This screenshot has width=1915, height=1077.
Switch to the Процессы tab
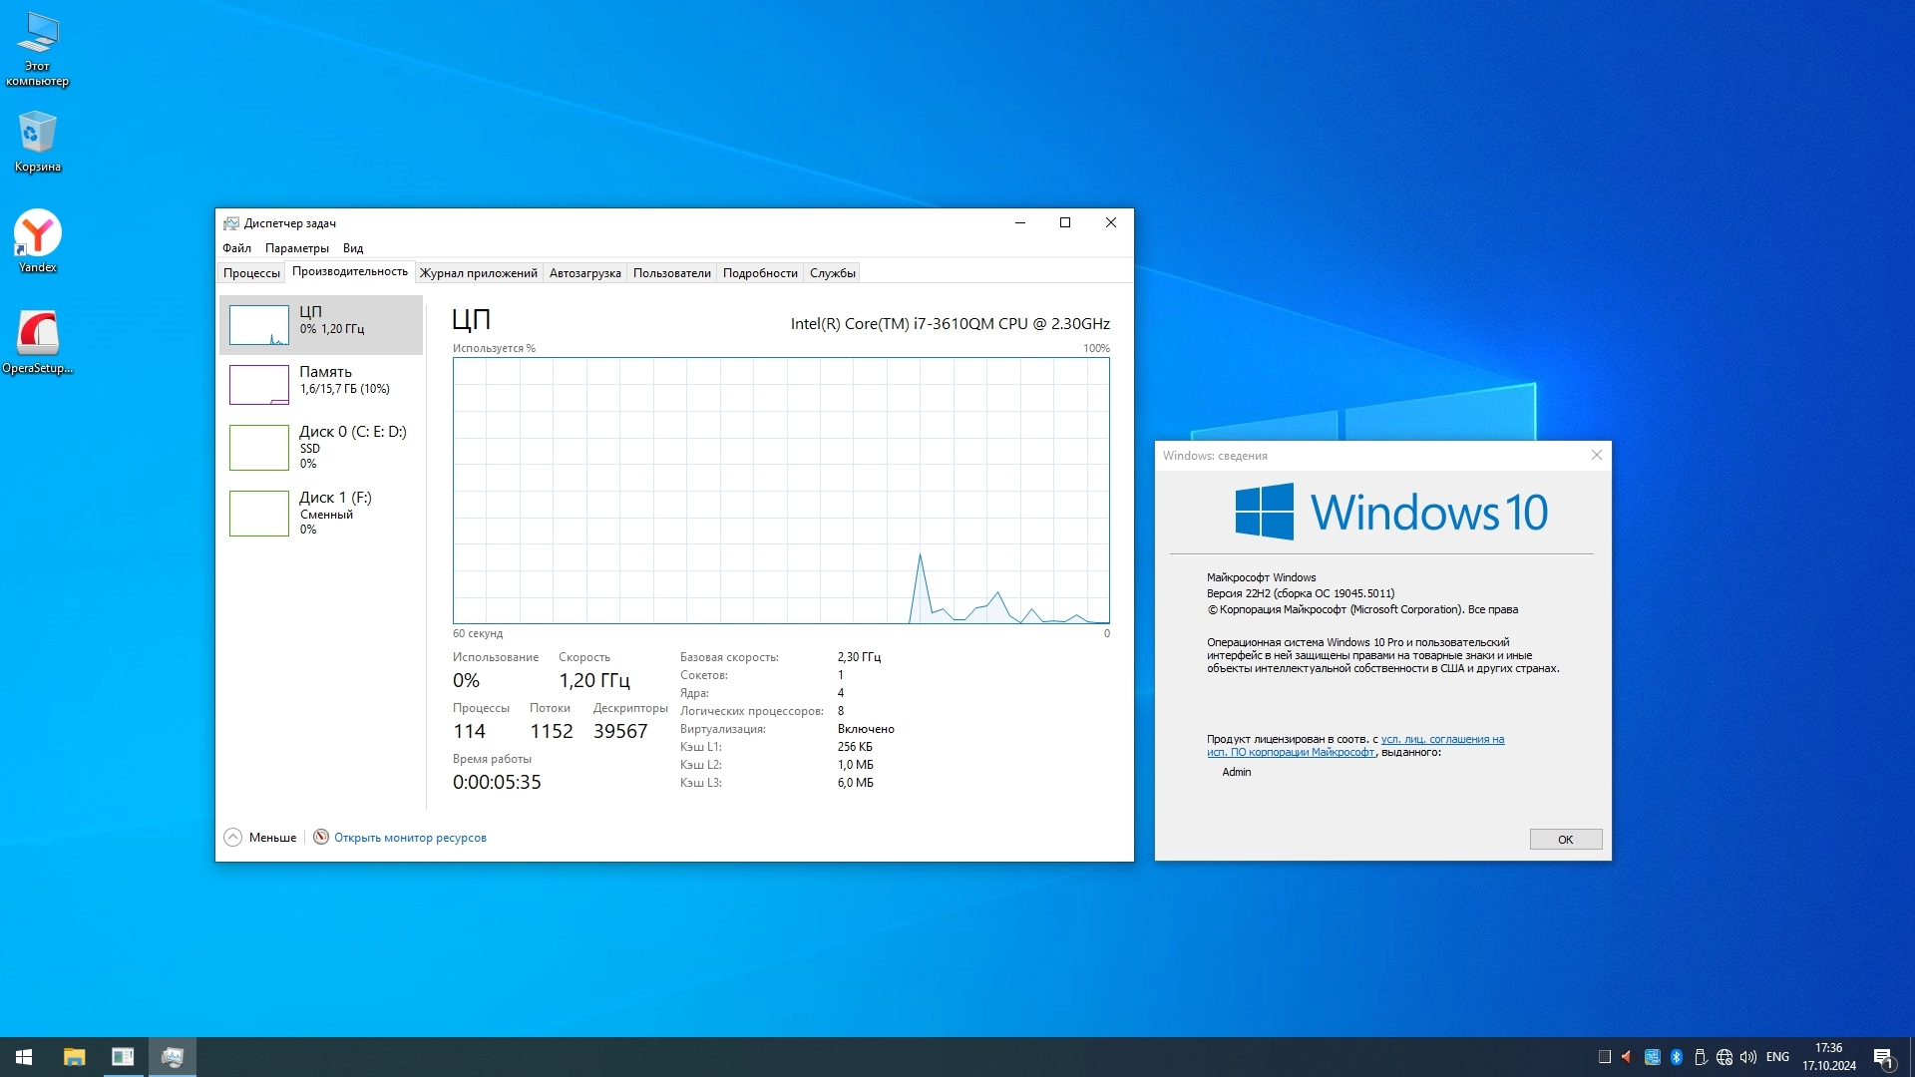(x=251, y=273)
